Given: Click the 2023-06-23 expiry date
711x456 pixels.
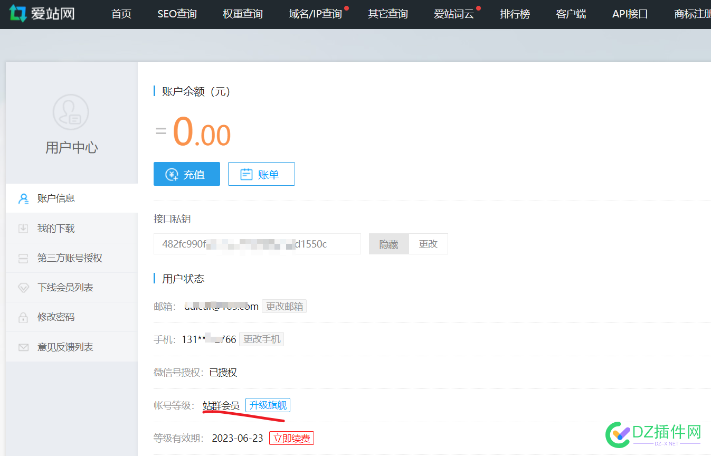Looking at the screenshot, I should click(x=238, y=438).
